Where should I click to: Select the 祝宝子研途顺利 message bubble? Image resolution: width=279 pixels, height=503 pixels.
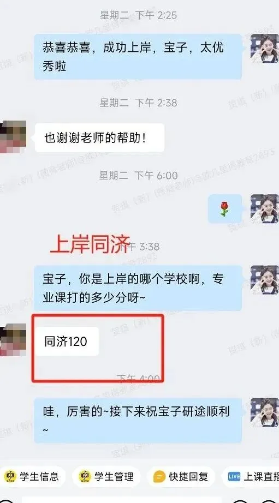(x=138, y=421)
